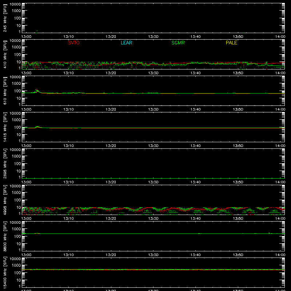Click the small bump in the 1415 MHz curve

tap(37, 127)
